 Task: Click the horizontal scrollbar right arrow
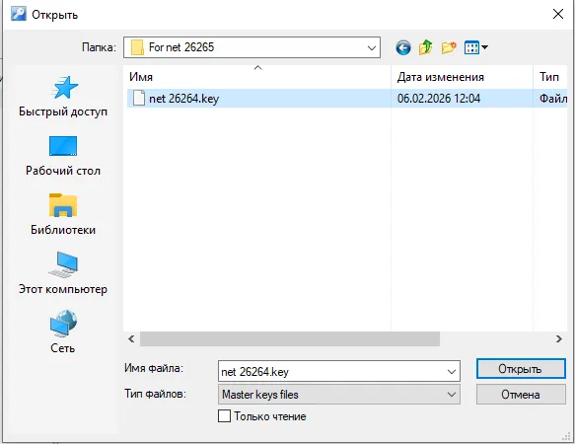pyautogui.click(x=558, y=338)
